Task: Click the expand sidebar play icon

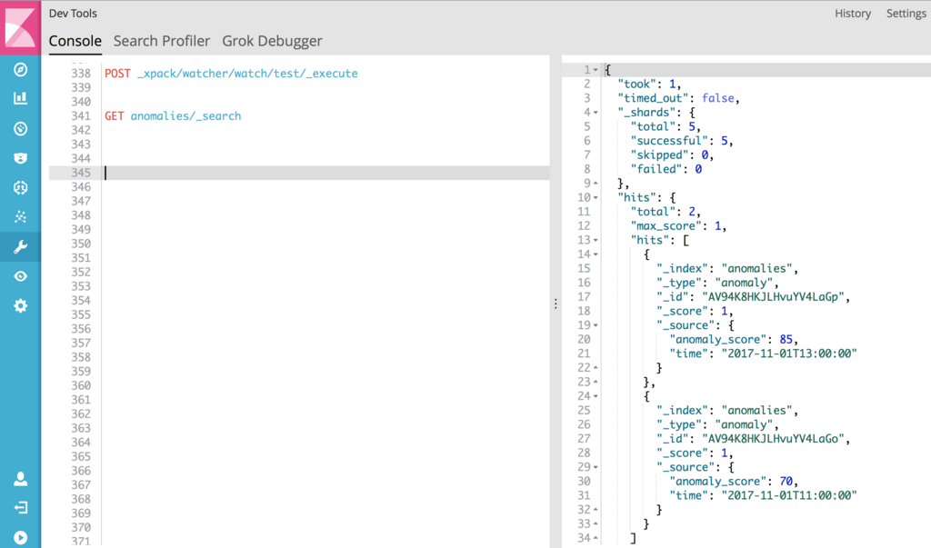Action: 20,537
